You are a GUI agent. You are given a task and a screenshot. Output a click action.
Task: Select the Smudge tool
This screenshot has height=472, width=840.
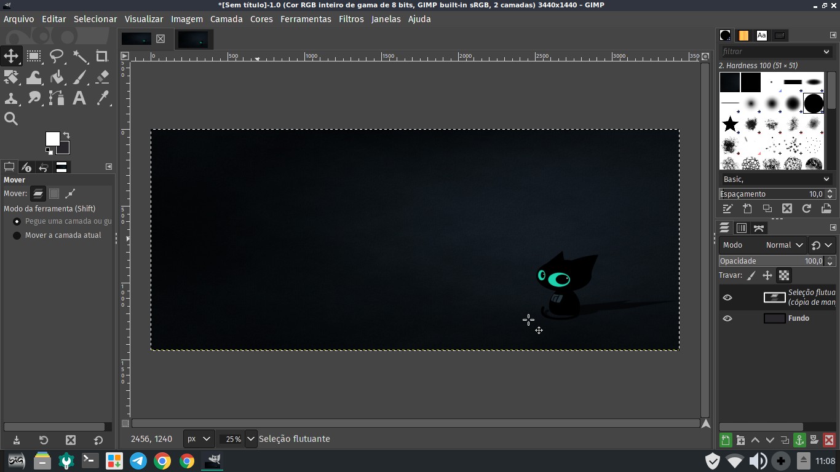(34, 98)
